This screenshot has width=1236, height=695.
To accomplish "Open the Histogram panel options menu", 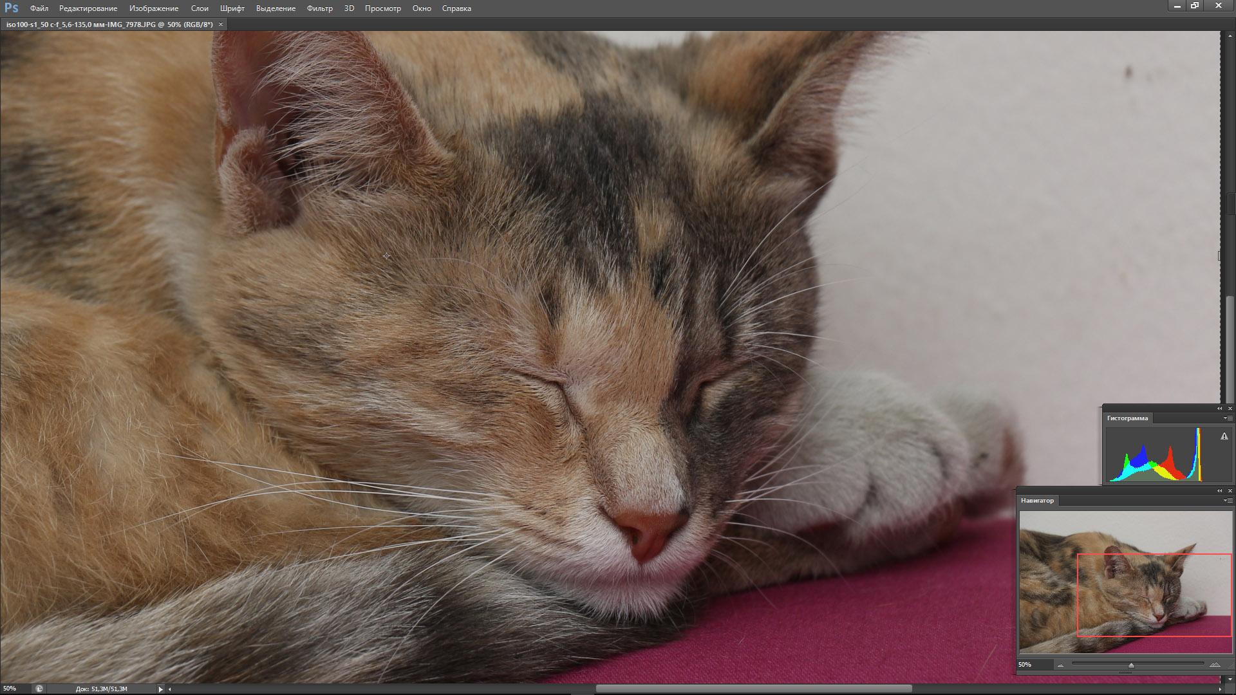I will pos(1228,418).
